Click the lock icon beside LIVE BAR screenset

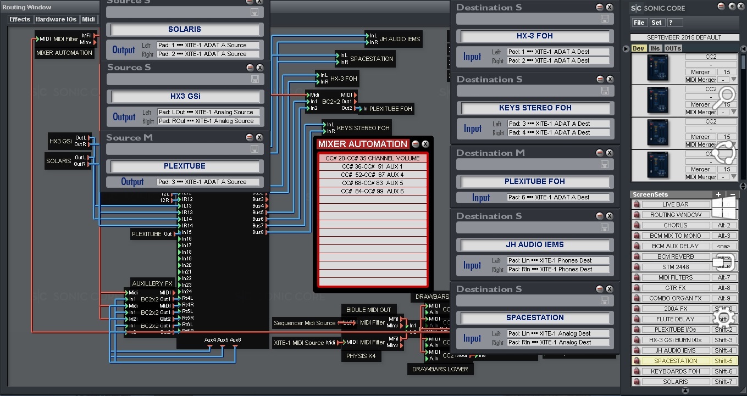tap(637, 204)
